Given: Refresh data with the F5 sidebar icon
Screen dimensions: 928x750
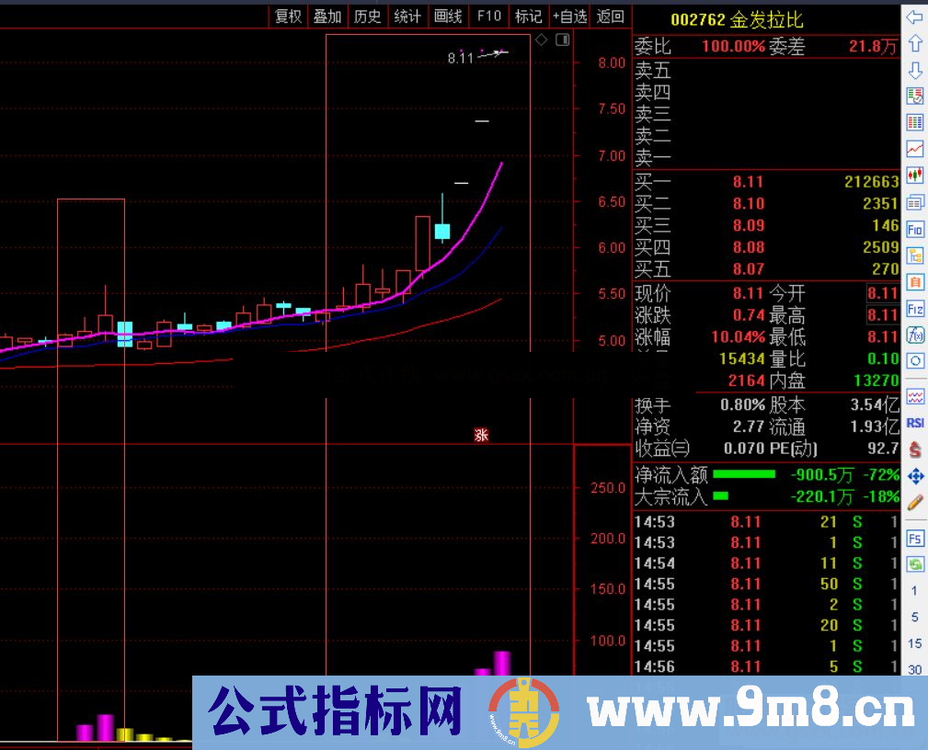Looking at the screenshot, I should tap(914, 539).
